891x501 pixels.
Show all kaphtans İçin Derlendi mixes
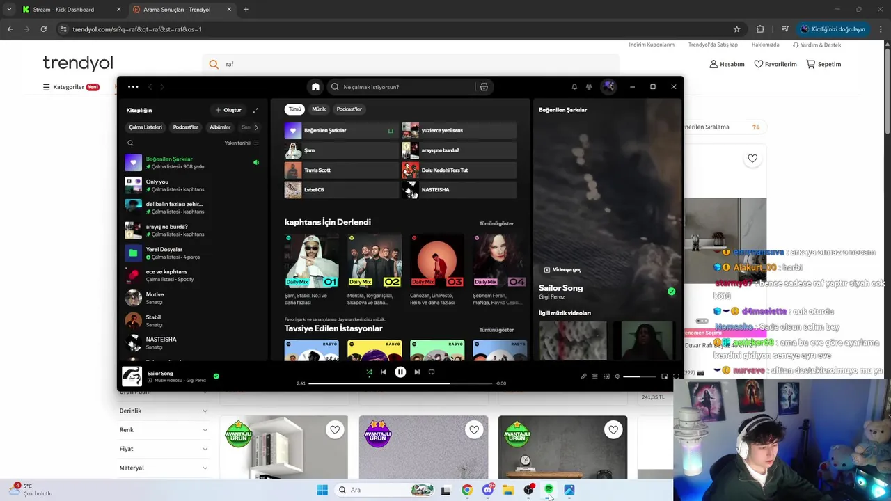point(496,223)
